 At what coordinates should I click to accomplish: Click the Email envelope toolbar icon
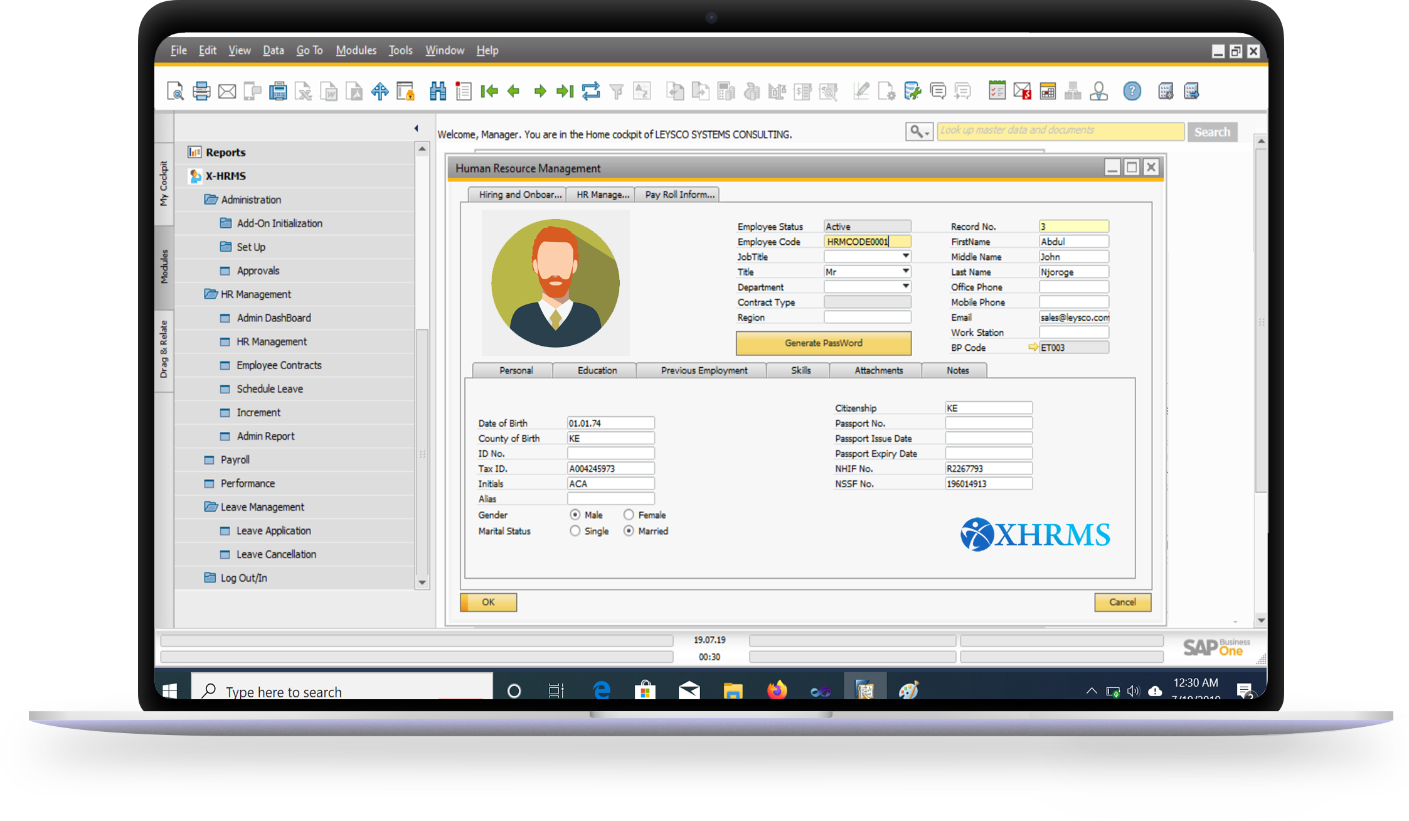(227, 92)
